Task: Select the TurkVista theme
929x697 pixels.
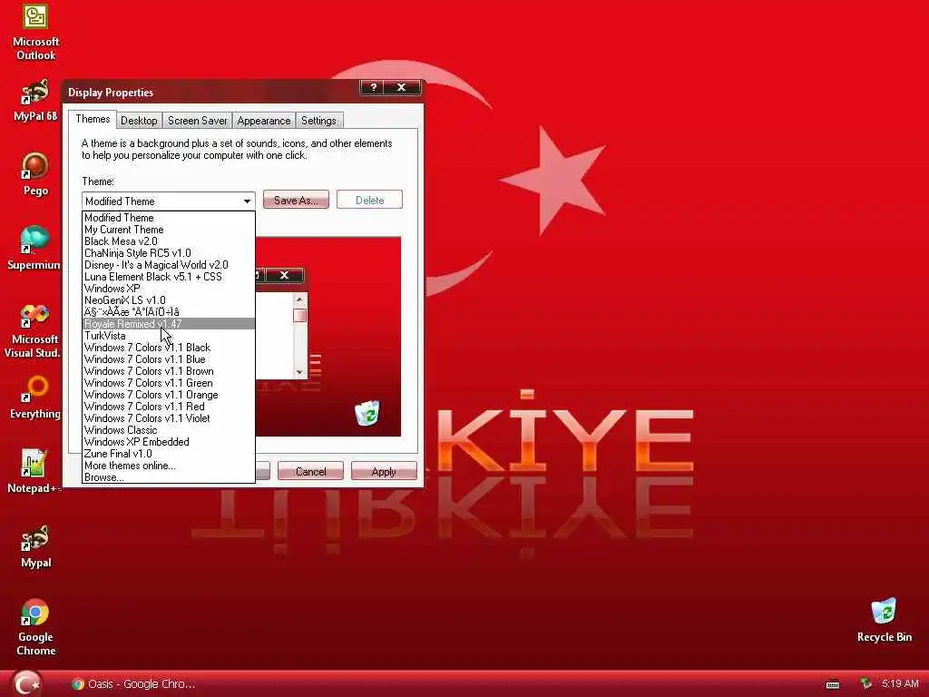Action: click(x=168, y=336)
